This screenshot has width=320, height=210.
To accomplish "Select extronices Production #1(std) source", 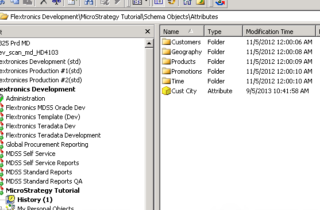I will point(41,71).
